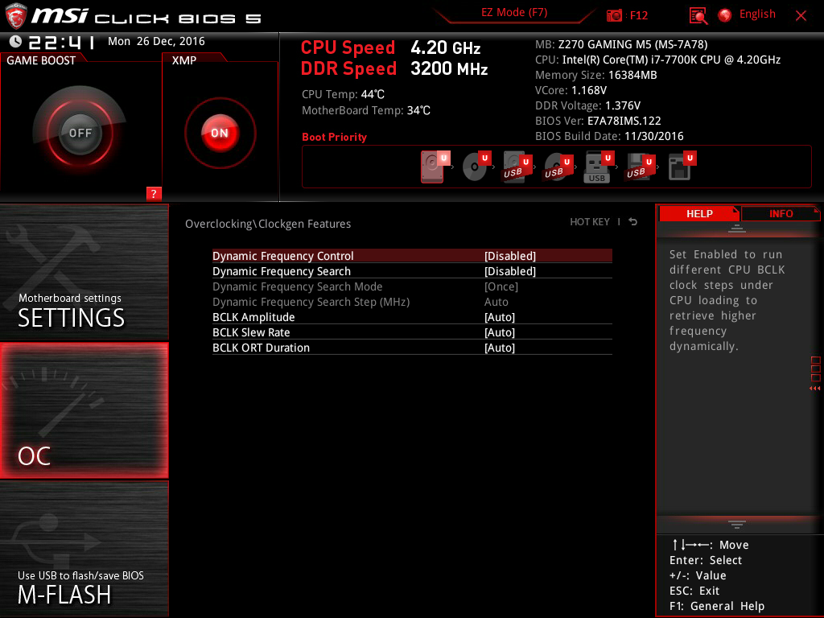The image size is (824, 618).
Task: Select the hard drive boot priority icon
Action: tap(435, 167)
